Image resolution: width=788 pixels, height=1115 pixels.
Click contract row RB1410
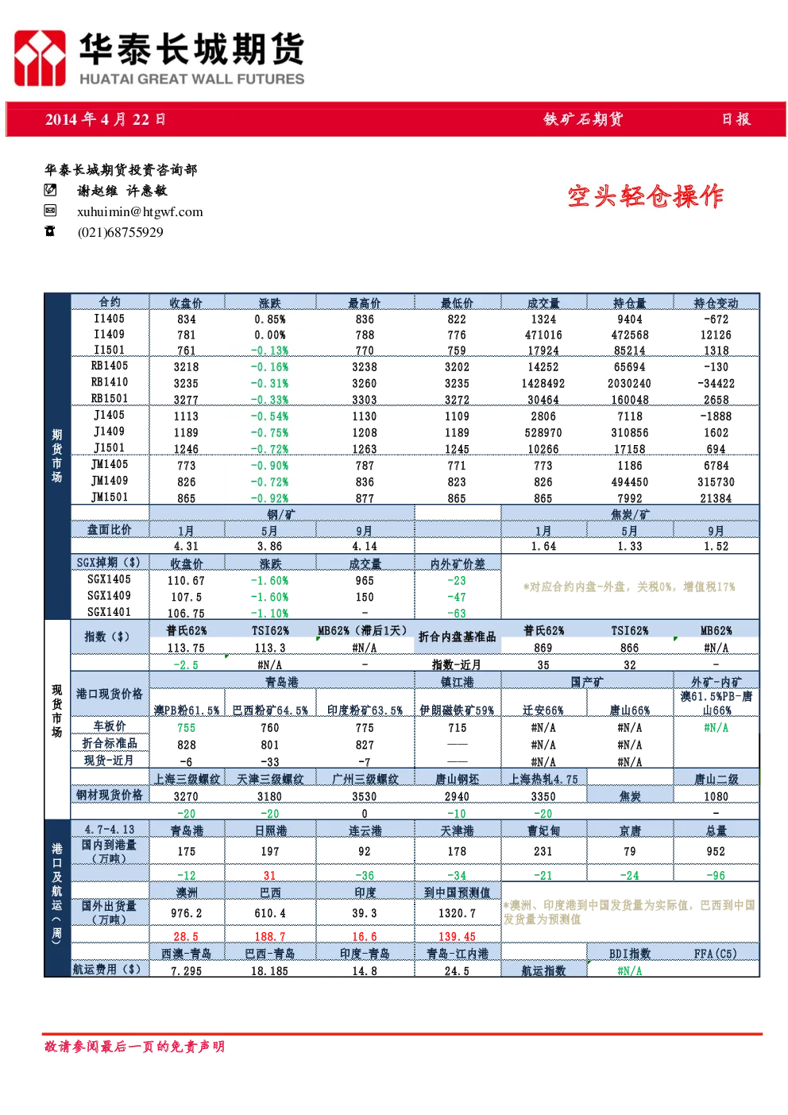[109, 382]
